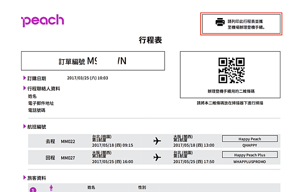
Task: Click the 姓名 column header in passenger table
Action: [91, 187]
